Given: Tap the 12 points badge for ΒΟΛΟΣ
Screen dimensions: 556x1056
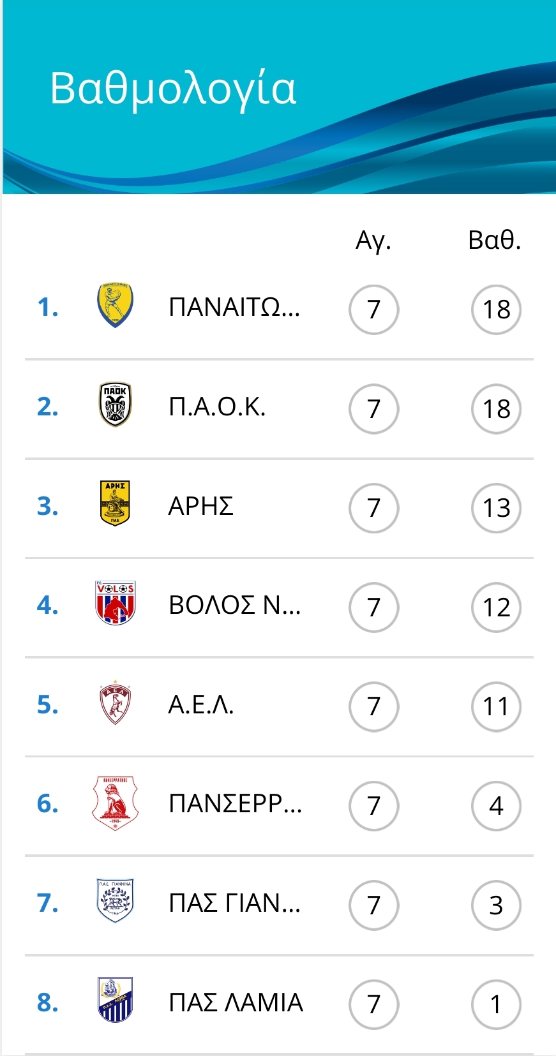Looking at the screenshot, I should tap(496, 607).
